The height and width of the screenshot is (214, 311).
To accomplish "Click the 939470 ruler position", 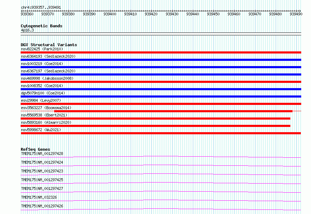I will (x=255, y=14).
